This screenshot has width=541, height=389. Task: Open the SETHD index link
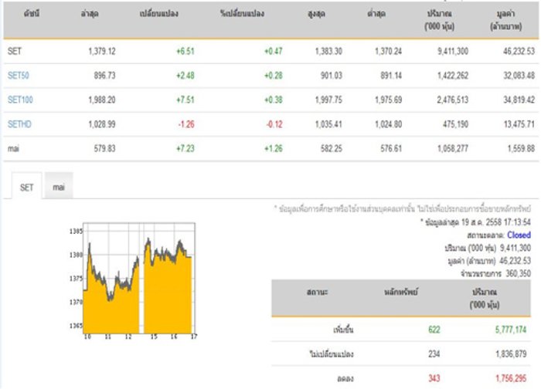coord(19,124)
